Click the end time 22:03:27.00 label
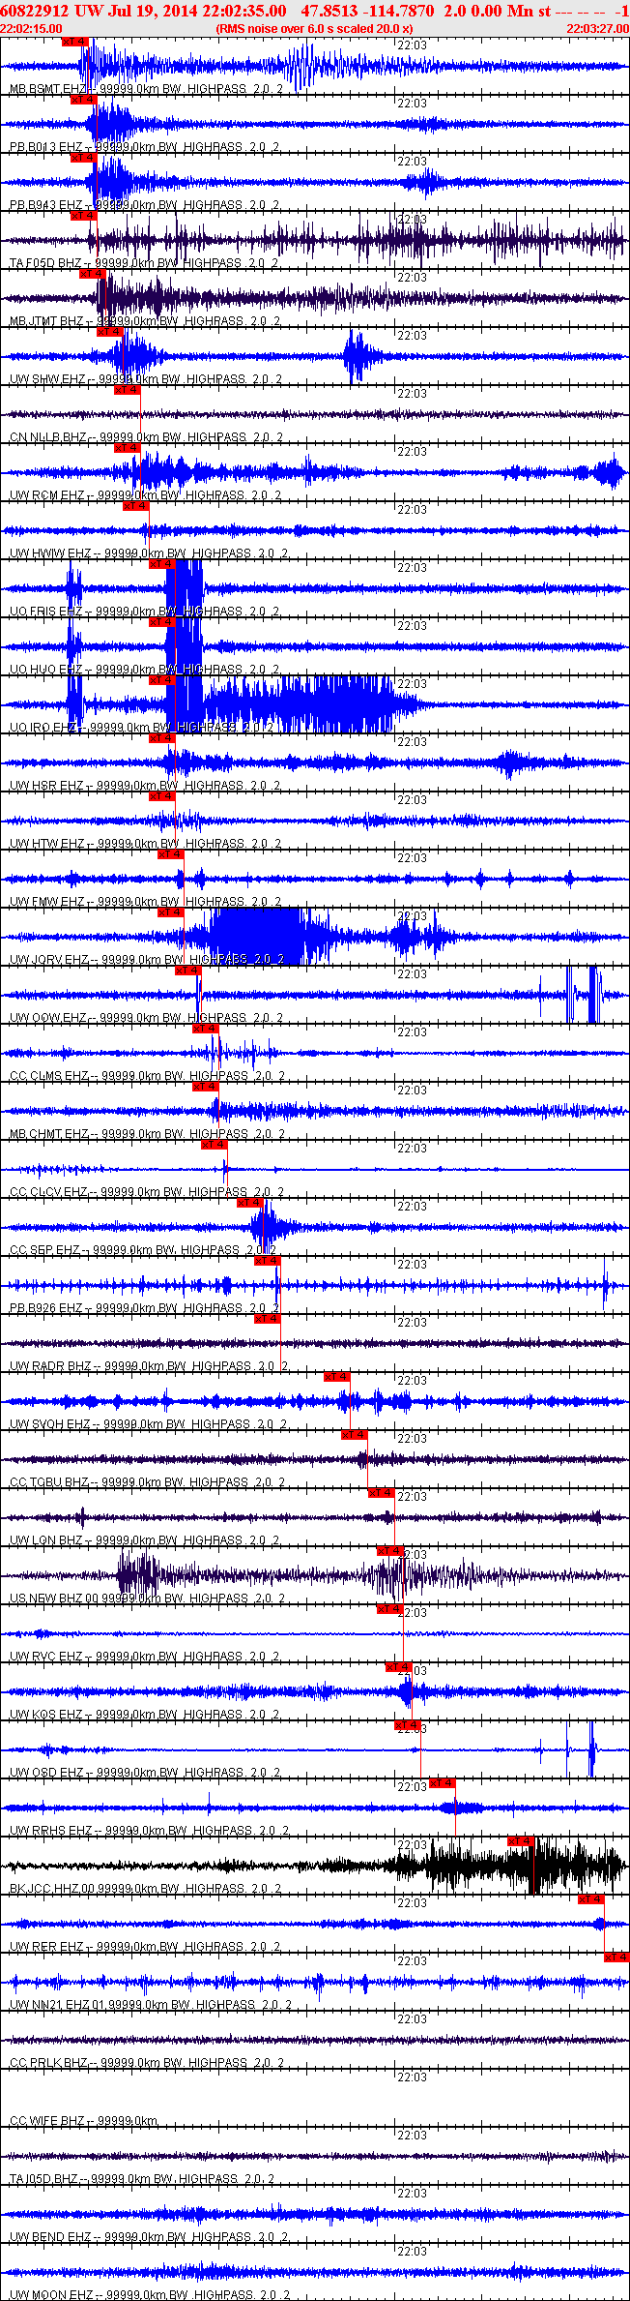 (597, 29)
